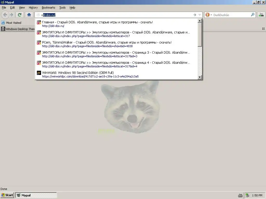The image size is (266, 199).
Task: Select the Windows Desktop Themes tab
Action: pos(18,29)
